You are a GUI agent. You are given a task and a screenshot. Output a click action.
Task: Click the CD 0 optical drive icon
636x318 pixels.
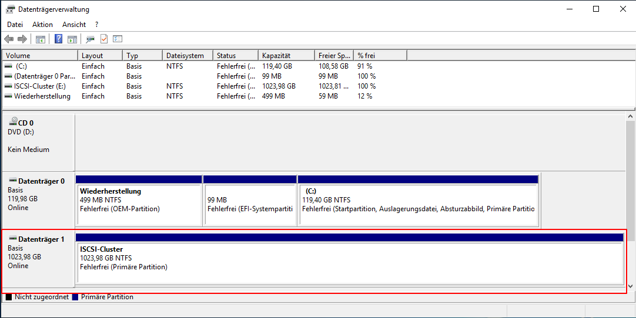[13, 121]
